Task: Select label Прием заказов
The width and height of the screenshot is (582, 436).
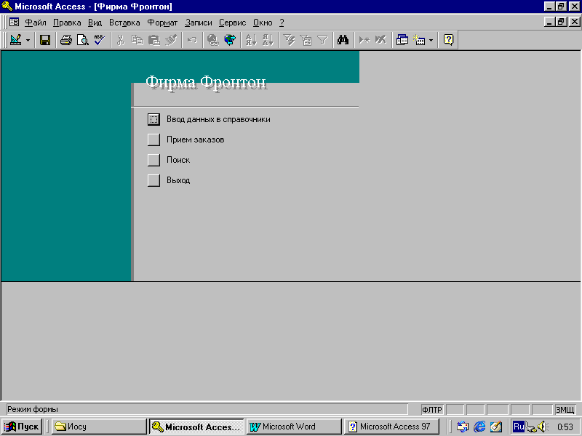Action: point(195,140)
